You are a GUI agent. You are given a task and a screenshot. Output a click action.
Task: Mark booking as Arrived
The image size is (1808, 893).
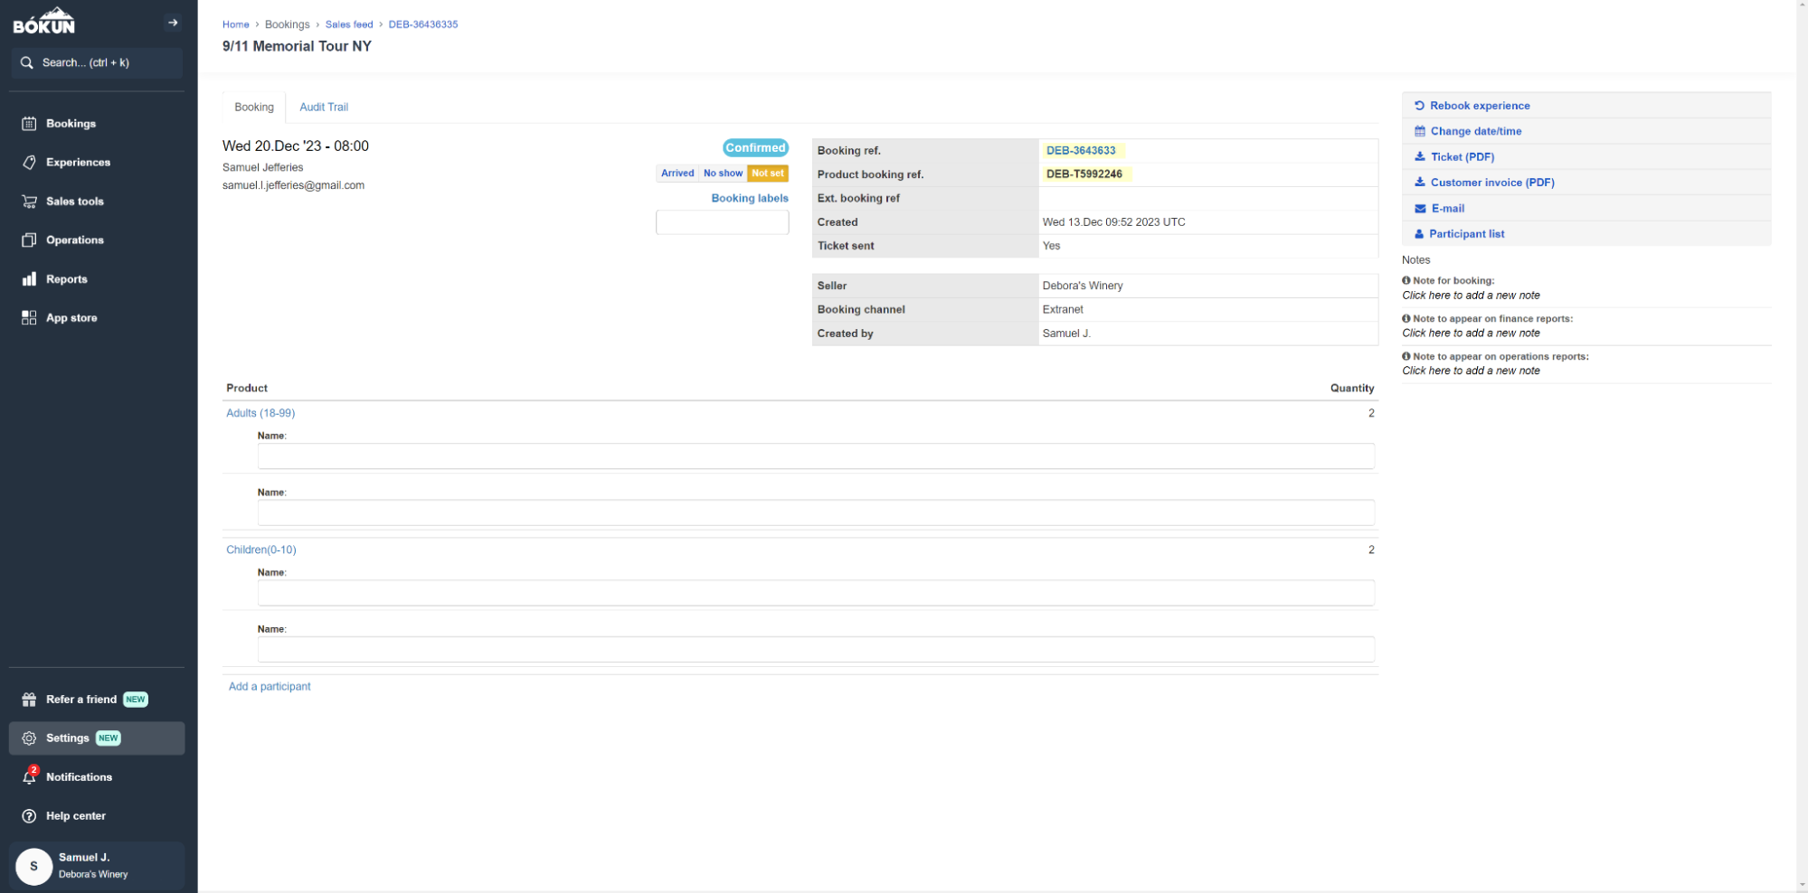(x=677, y=174)
